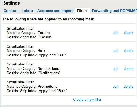Click Create a new filter link
This screenshot has height=107, width=137.
tap(87, 100)
